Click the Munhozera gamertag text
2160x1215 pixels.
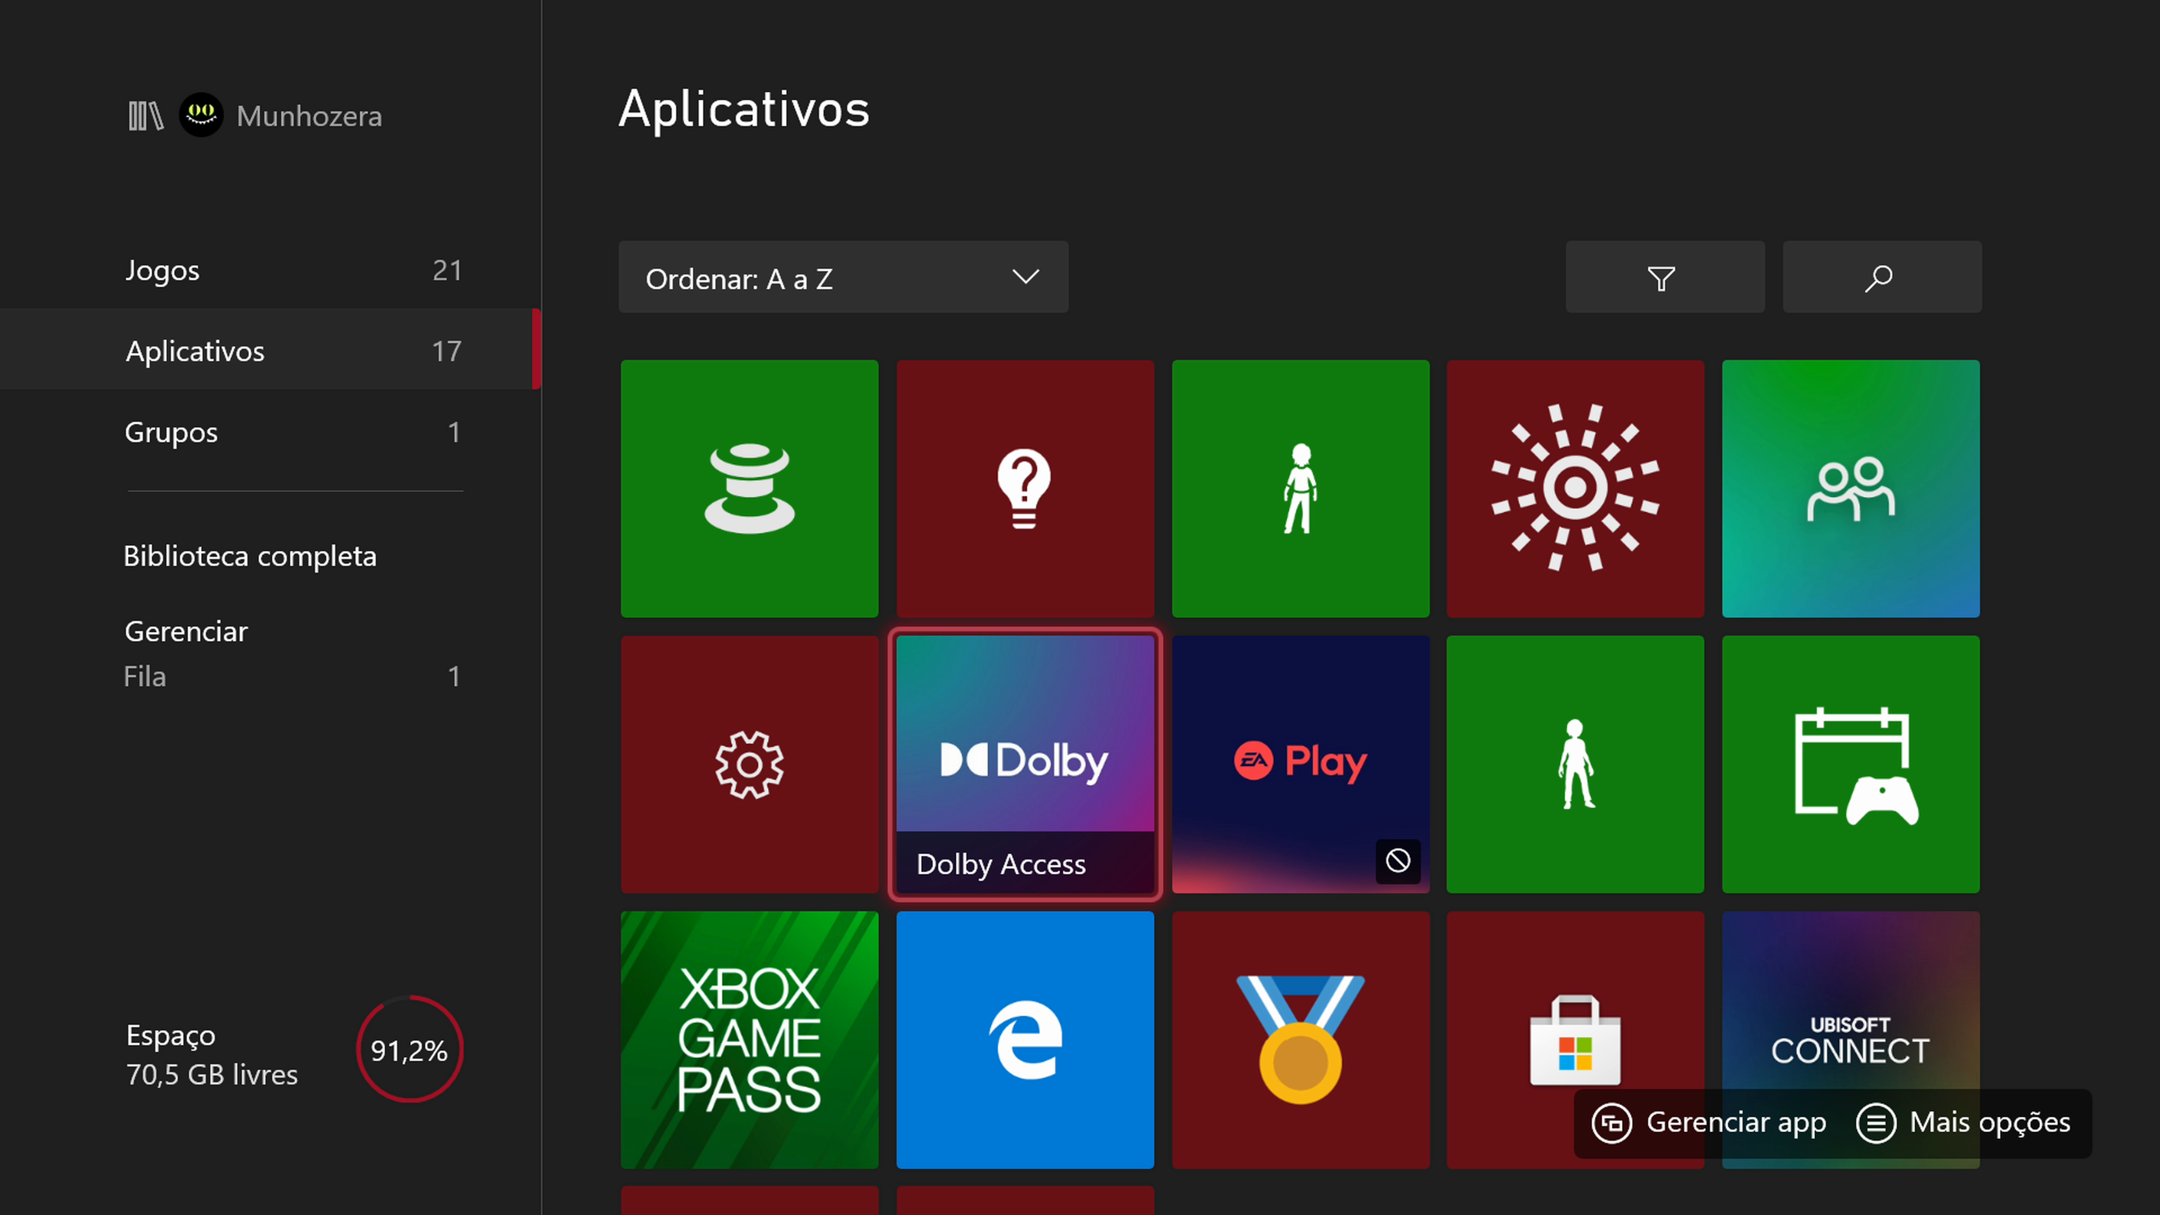[309, 116]
